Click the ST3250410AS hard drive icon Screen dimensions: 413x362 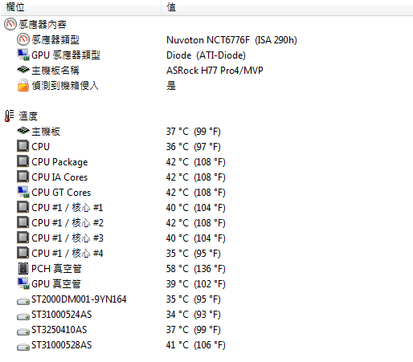pos(23,331)
